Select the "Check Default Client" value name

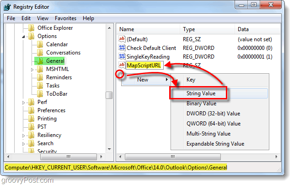[x=151, y=48]
